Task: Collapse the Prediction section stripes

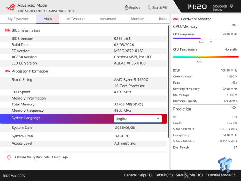Action: tap(234, 107)
